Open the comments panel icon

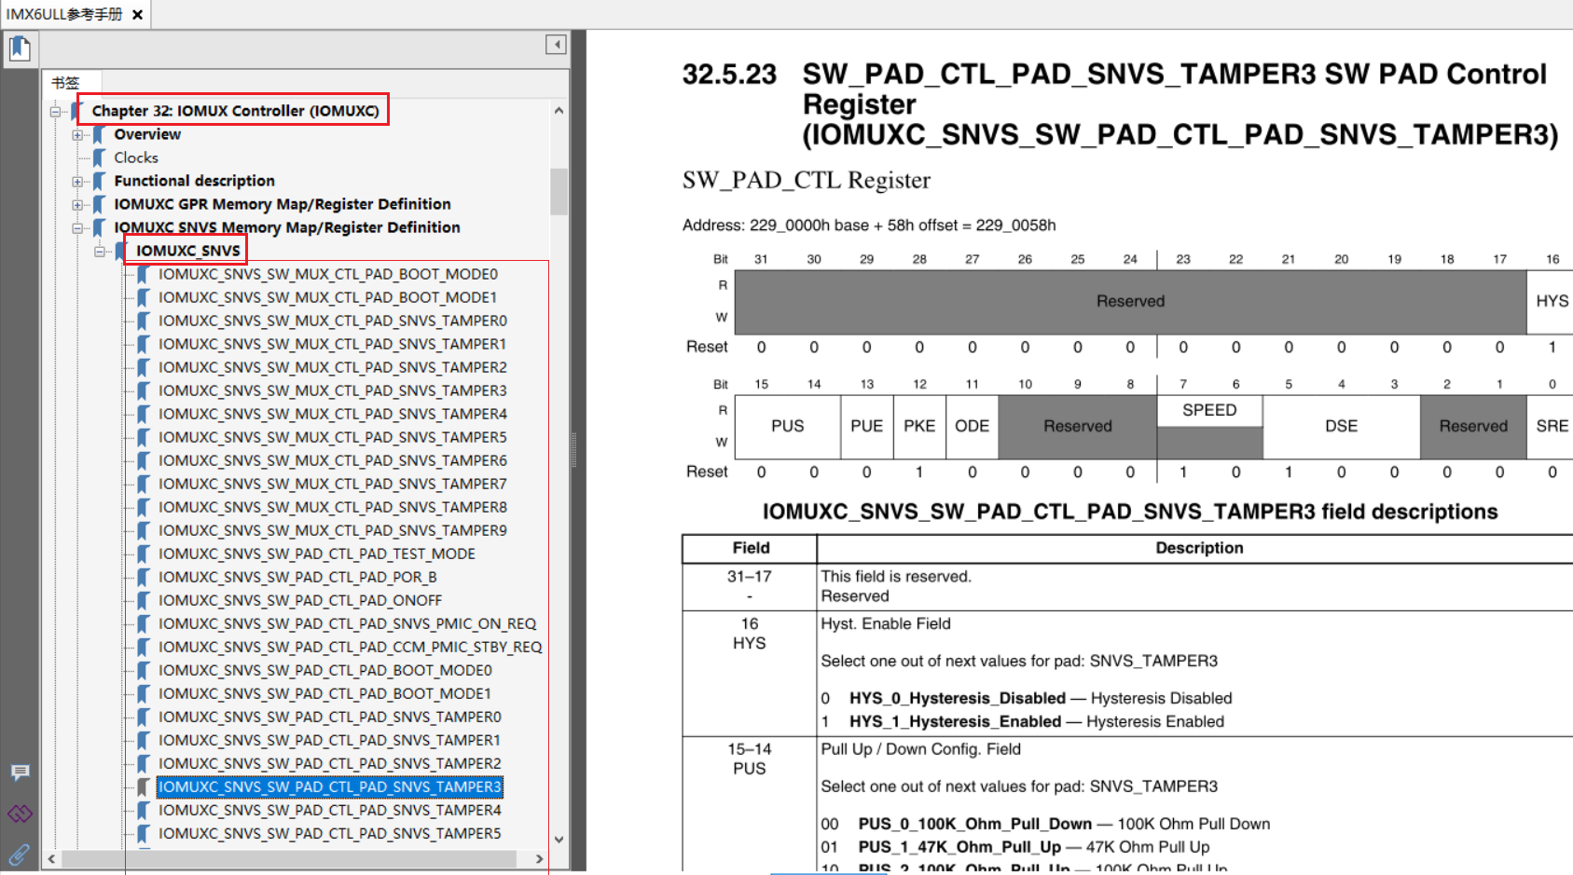pyautogui.click(x=20, y=772)
